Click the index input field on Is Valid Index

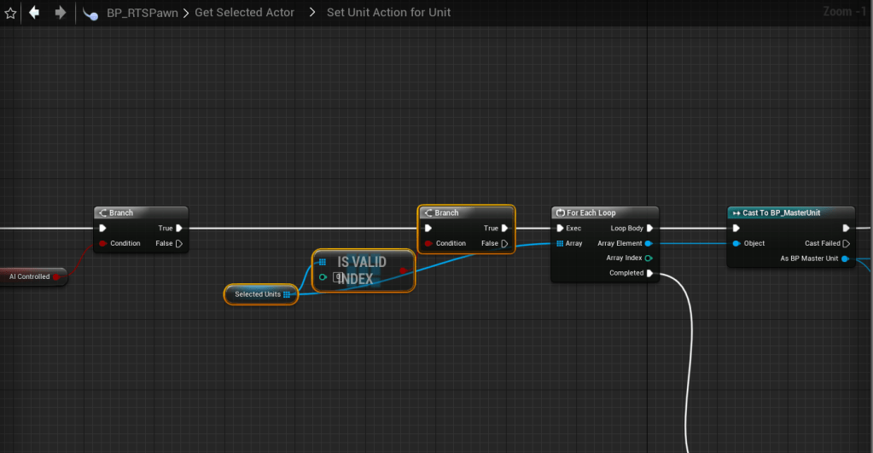click(338, 277)
